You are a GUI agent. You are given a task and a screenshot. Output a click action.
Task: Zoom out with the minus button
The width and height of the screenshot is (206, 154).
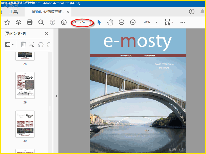click(x=121, y=22)
